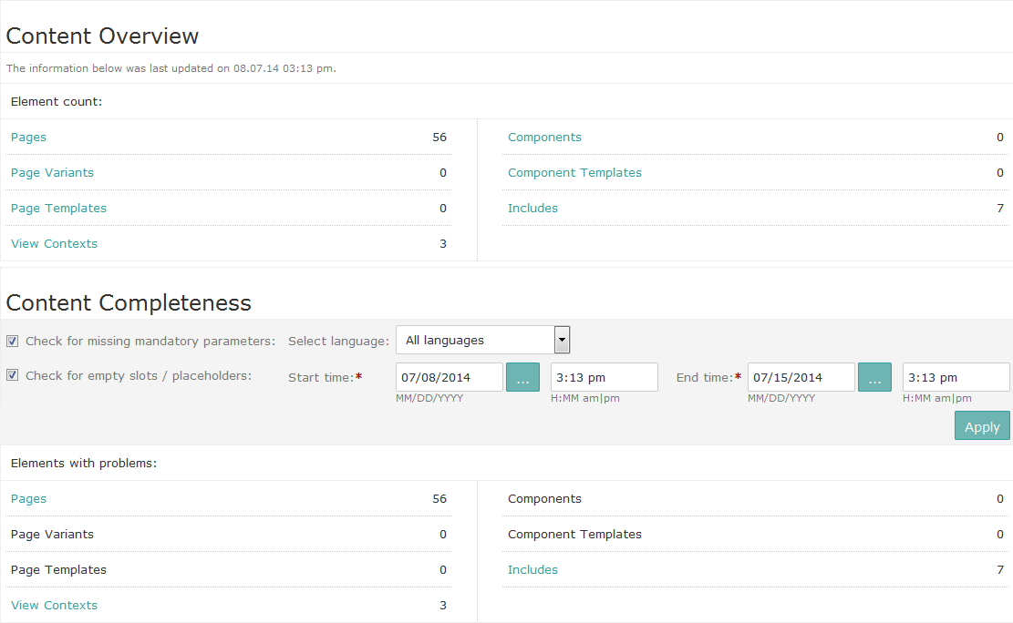Open Component Templates link
This screenshot has width=1013, height=623.
[574, 173]
